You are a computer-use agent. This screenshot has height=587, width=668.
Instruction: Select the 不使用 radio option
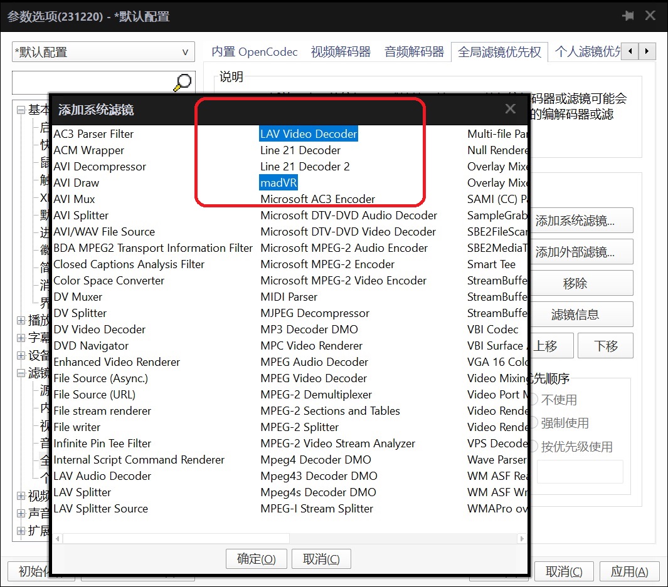[558, 400]
